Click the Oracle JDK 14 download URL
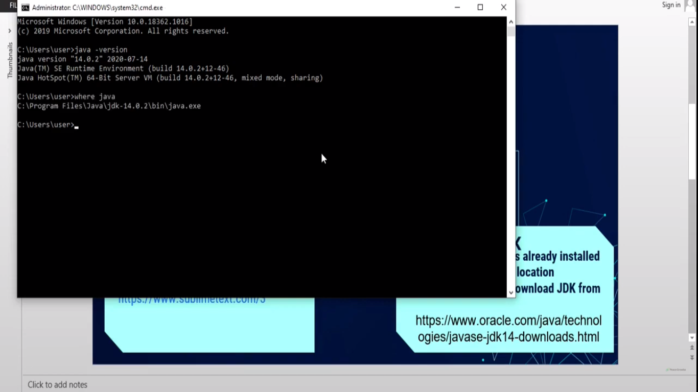 coord(508,329)
